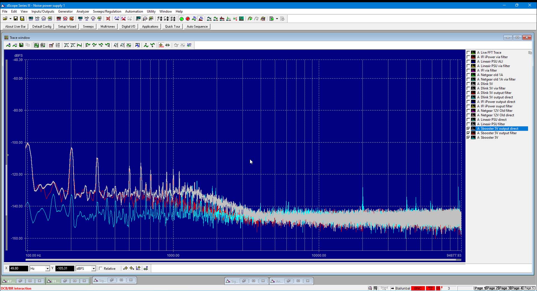Open the Y units dBFS dropdown
Viewport: 537px width, 291px height.
tap(93, 269)
